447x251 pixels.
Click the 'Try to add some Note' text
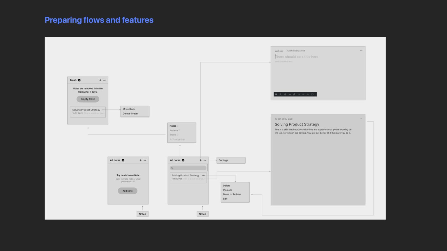(128, 175)
